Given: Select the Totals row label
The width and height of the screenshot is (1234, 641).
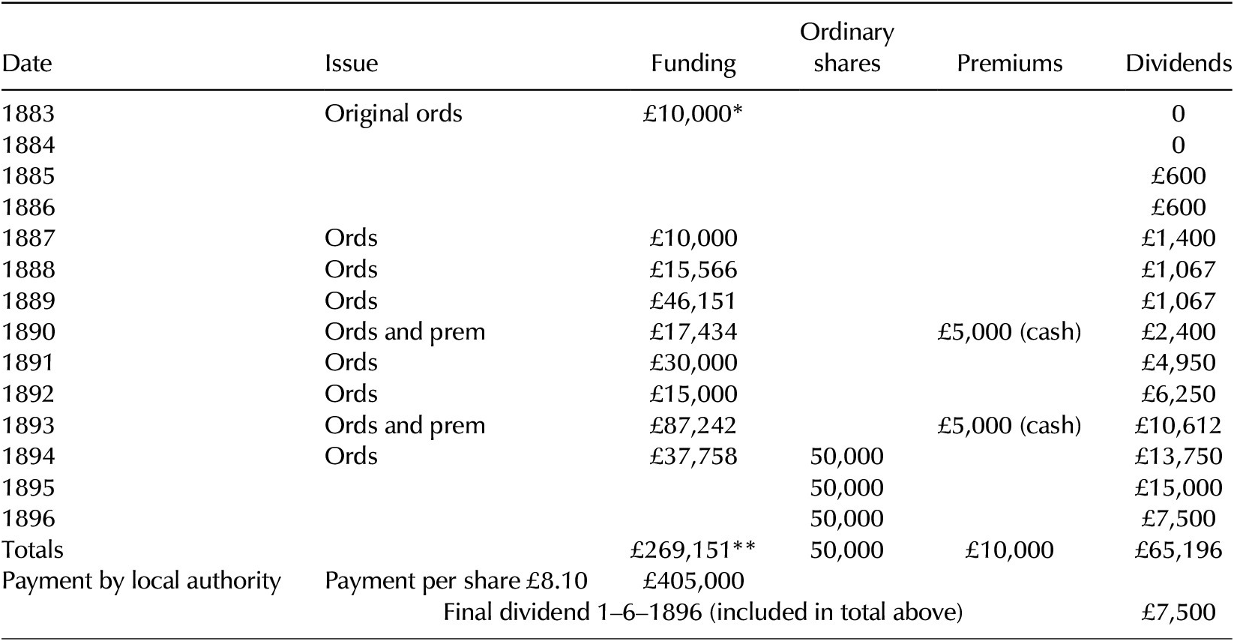Looking at the screenshot, I should point(32,550).
